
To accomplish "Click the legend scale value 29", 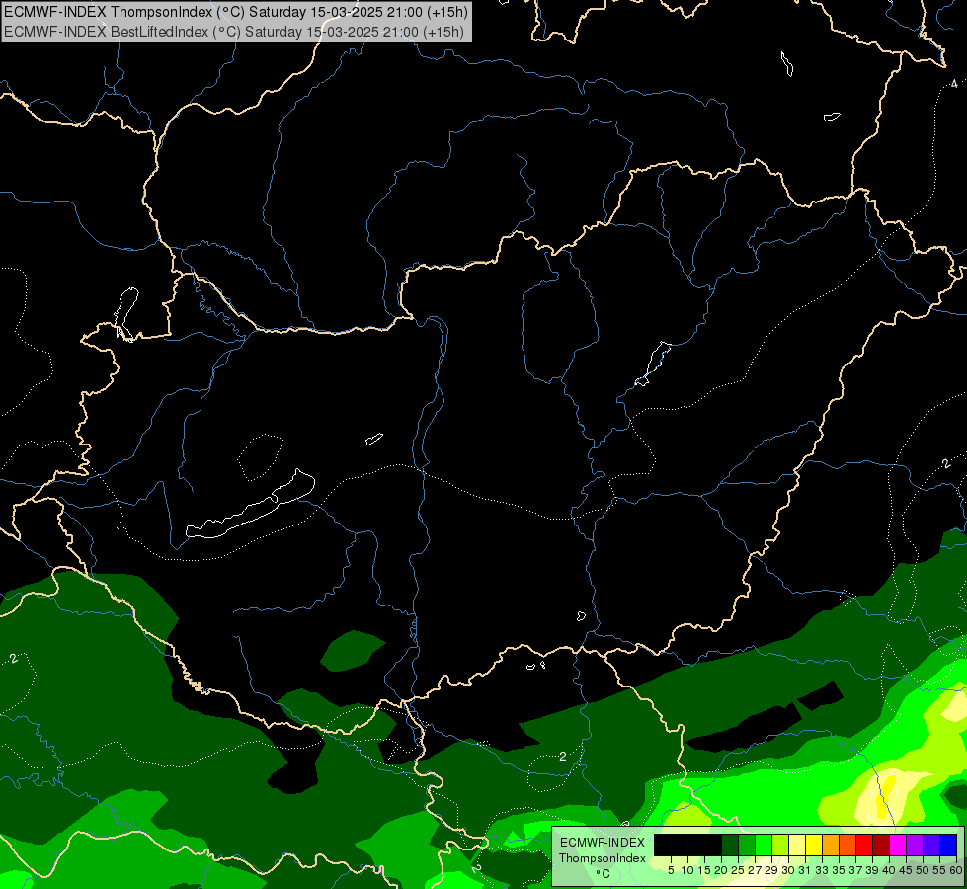I will click(x=771, y=870).
